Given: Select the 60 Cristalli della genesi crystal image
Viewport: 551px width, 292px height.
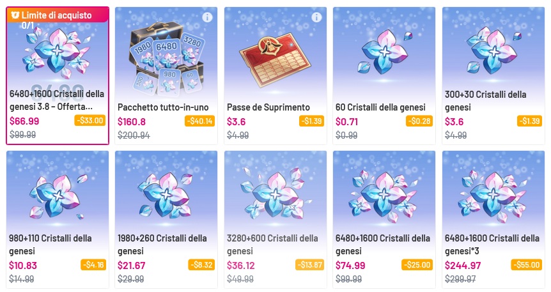Looking at the screenshot, I should pyautogui.click(x=384, y=52).
